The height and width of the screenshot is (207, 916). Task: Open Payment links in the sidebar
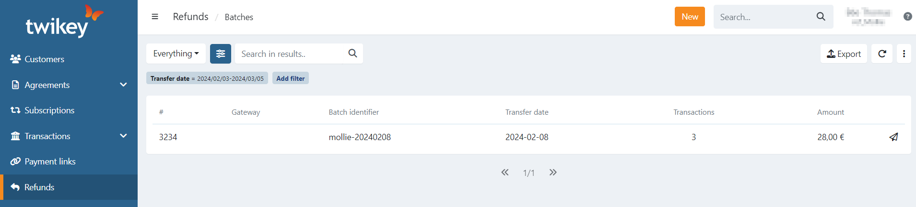[50, 162]
